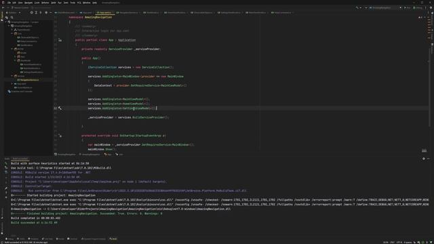
Task: Open the File menu
Action: click(x=9, y=3)
